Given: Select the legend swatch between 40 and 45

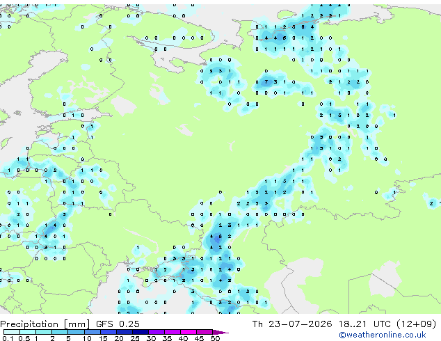Looking at the screenshot, I should click(189, 332).
